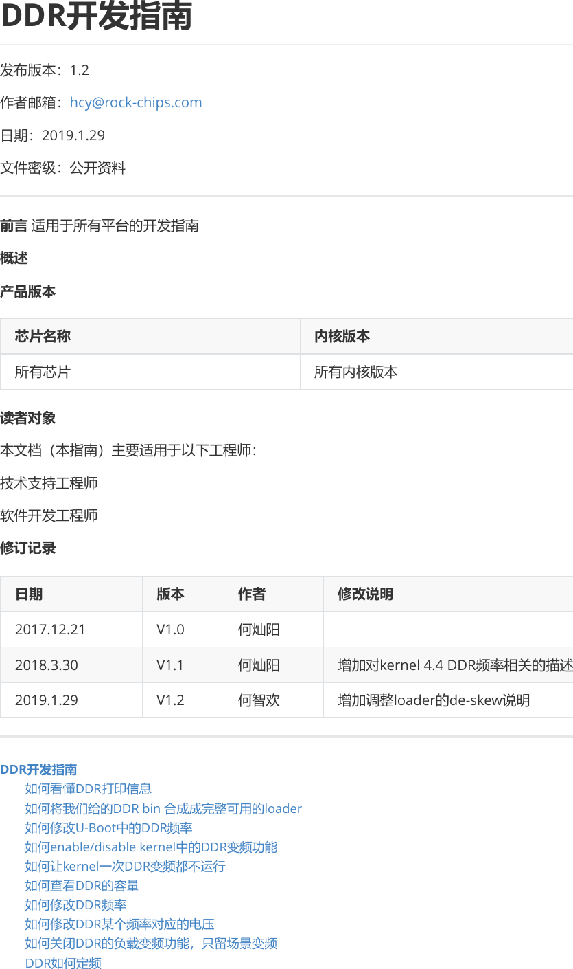
Task: Open 如何让kernel一次DDR变频都不运行 link
Action: pos(124,866)
